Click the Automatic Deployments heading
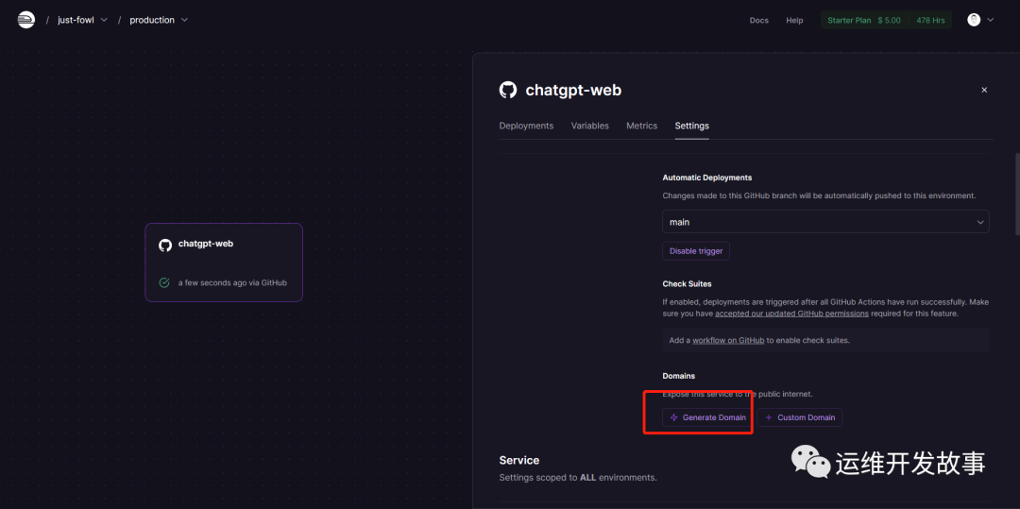Screen dimensions: 1020x509 (707, 178)
